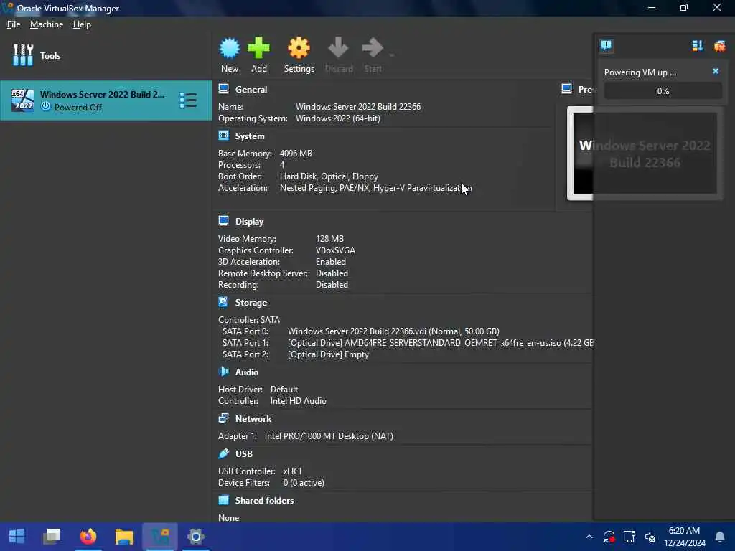Open Firefox from the taskbar

(88, 537)
